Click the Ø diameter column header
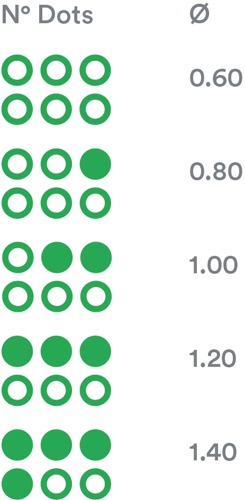This screenshot has height=500, width=245. [x=199, y=15]
